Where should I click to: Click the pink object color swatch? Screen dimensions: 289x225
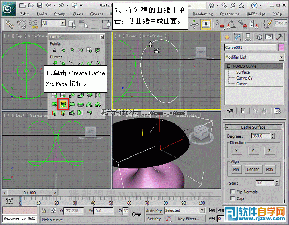point(281,48)
